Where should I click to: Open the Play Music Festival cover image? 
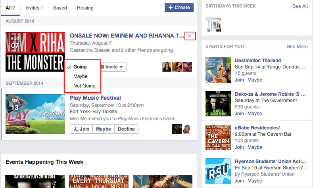[35, 114]
